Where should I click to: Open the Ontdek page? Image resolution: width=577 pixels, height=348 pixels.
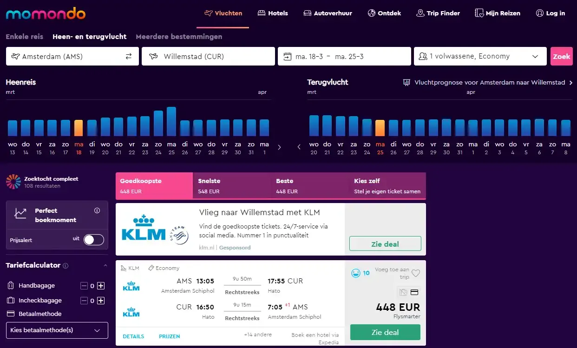coord(384,13)
